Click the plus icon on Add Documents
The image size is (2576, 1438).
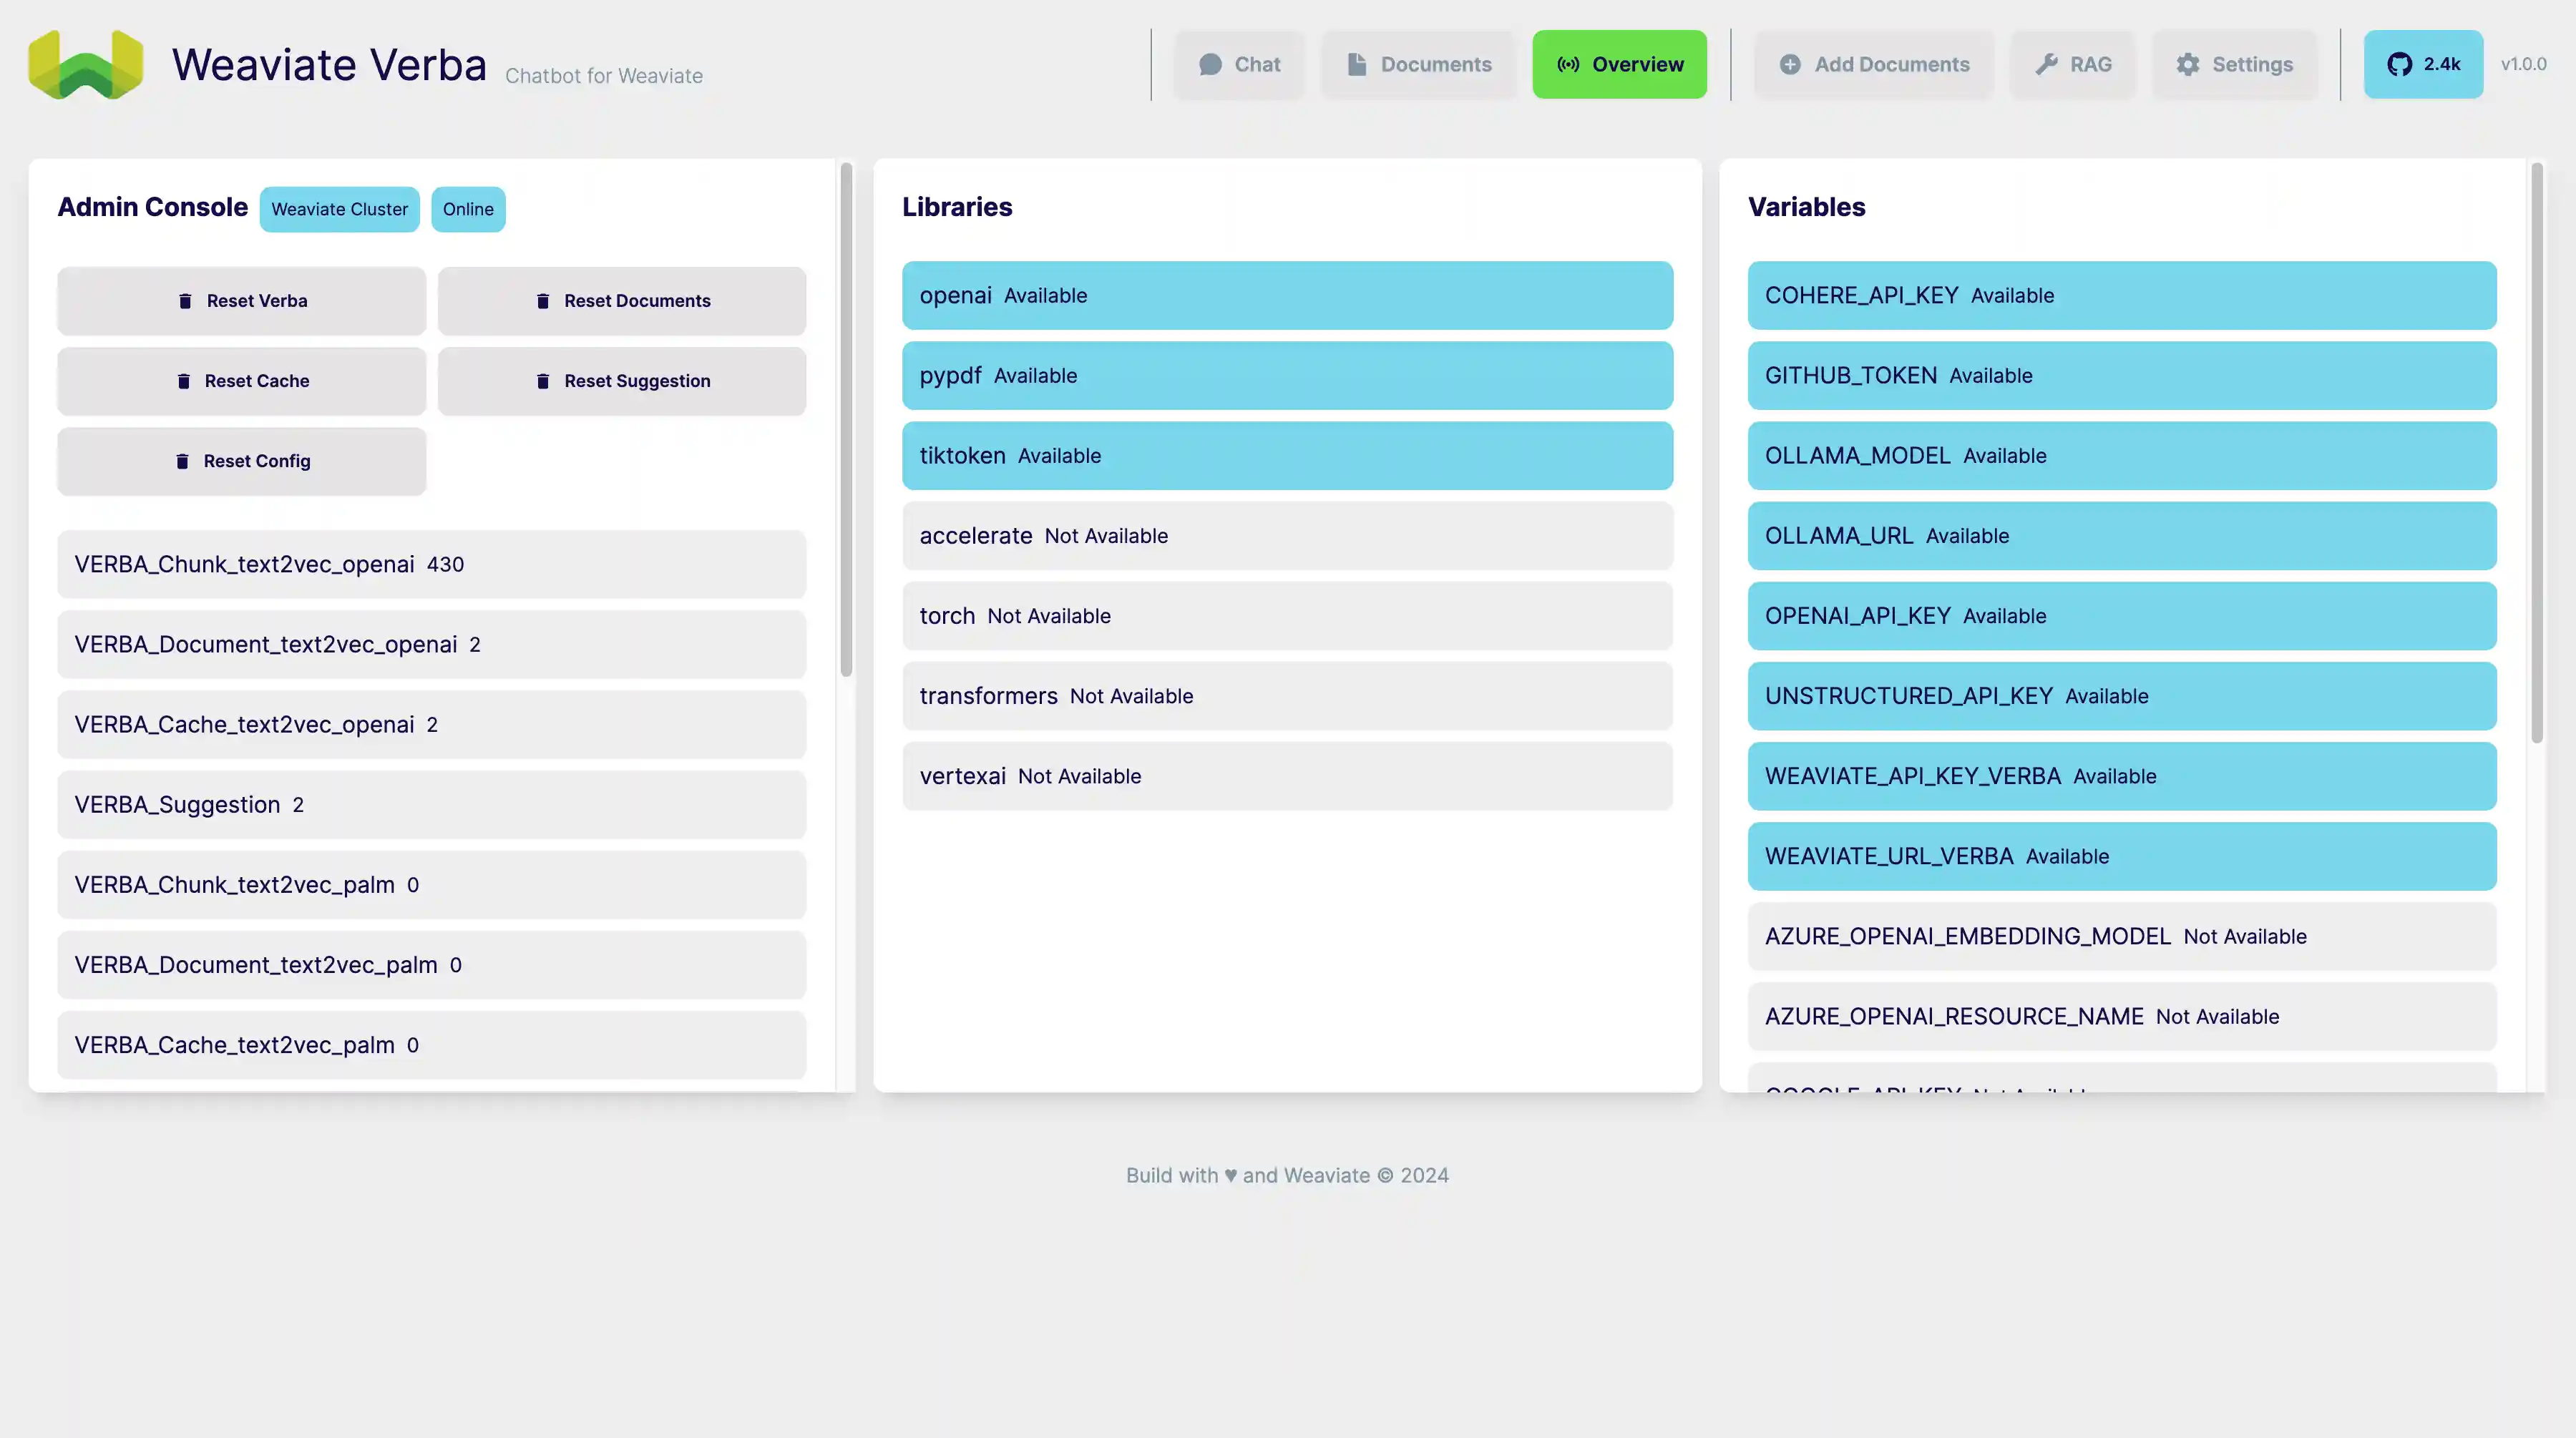click(x=1791, y=64)
